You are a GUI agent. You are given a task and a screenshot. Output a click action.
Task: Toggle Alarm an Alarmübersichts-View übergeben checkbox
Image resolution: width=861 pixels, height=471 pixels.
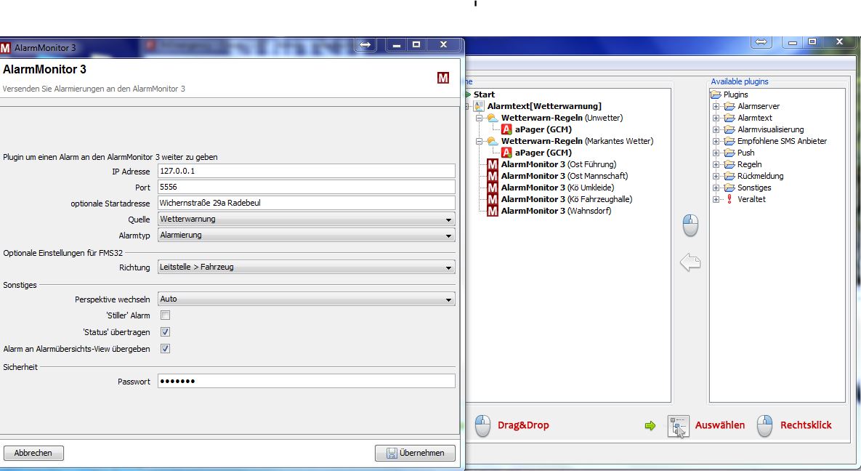165,349
